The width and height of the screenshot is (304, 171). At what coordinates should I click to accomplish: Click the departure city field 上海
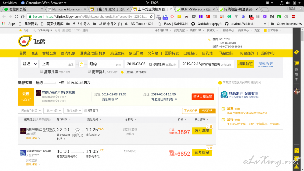(x=58, y=64)
